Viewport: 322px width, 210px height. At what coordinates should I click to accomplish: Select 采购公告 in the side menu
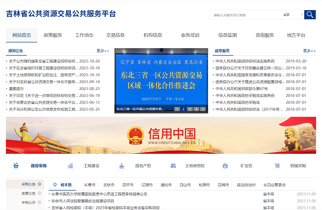click(x=28, y=184)
